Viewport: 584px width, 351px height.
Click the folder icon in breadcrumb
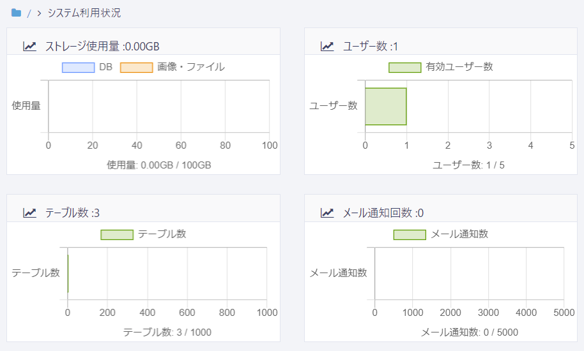tap(17, 13)
